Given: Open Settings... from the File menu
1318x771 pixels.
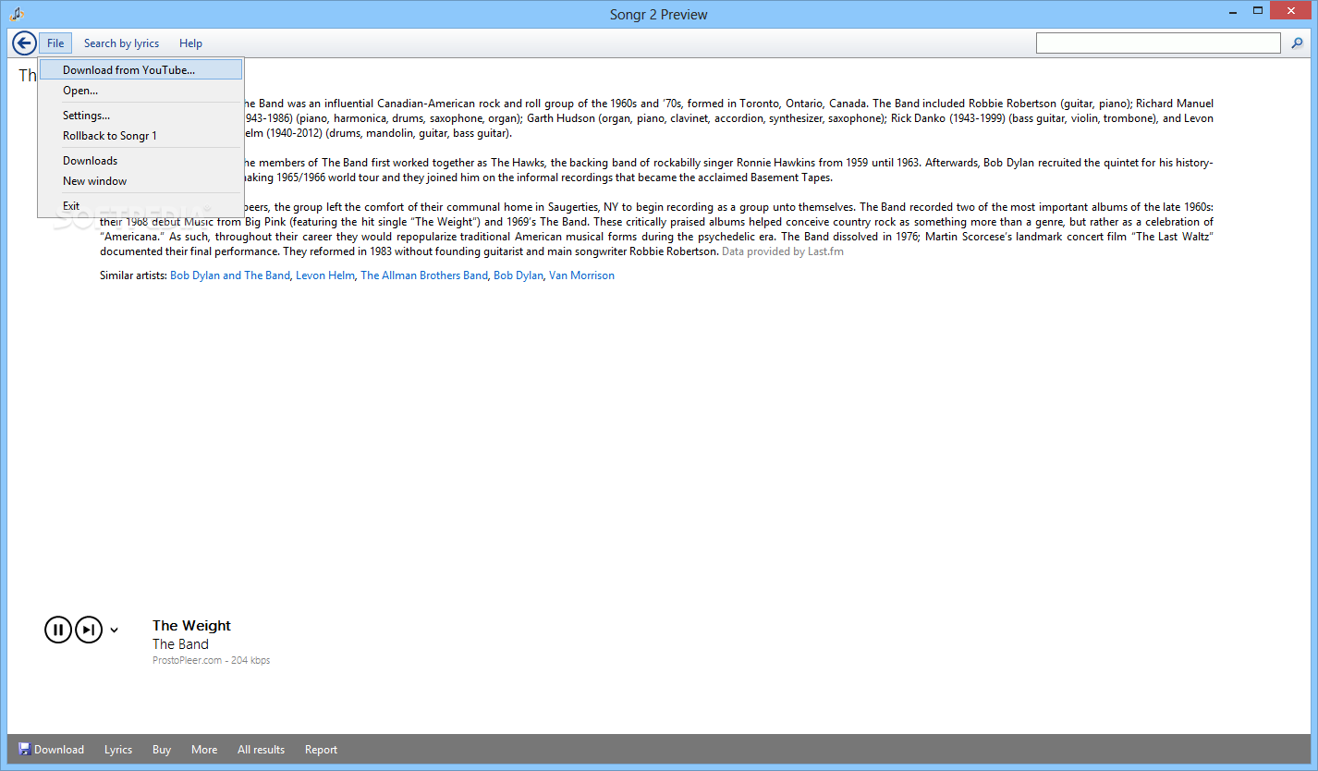Looking at the screenshot, I should [140, 116].
